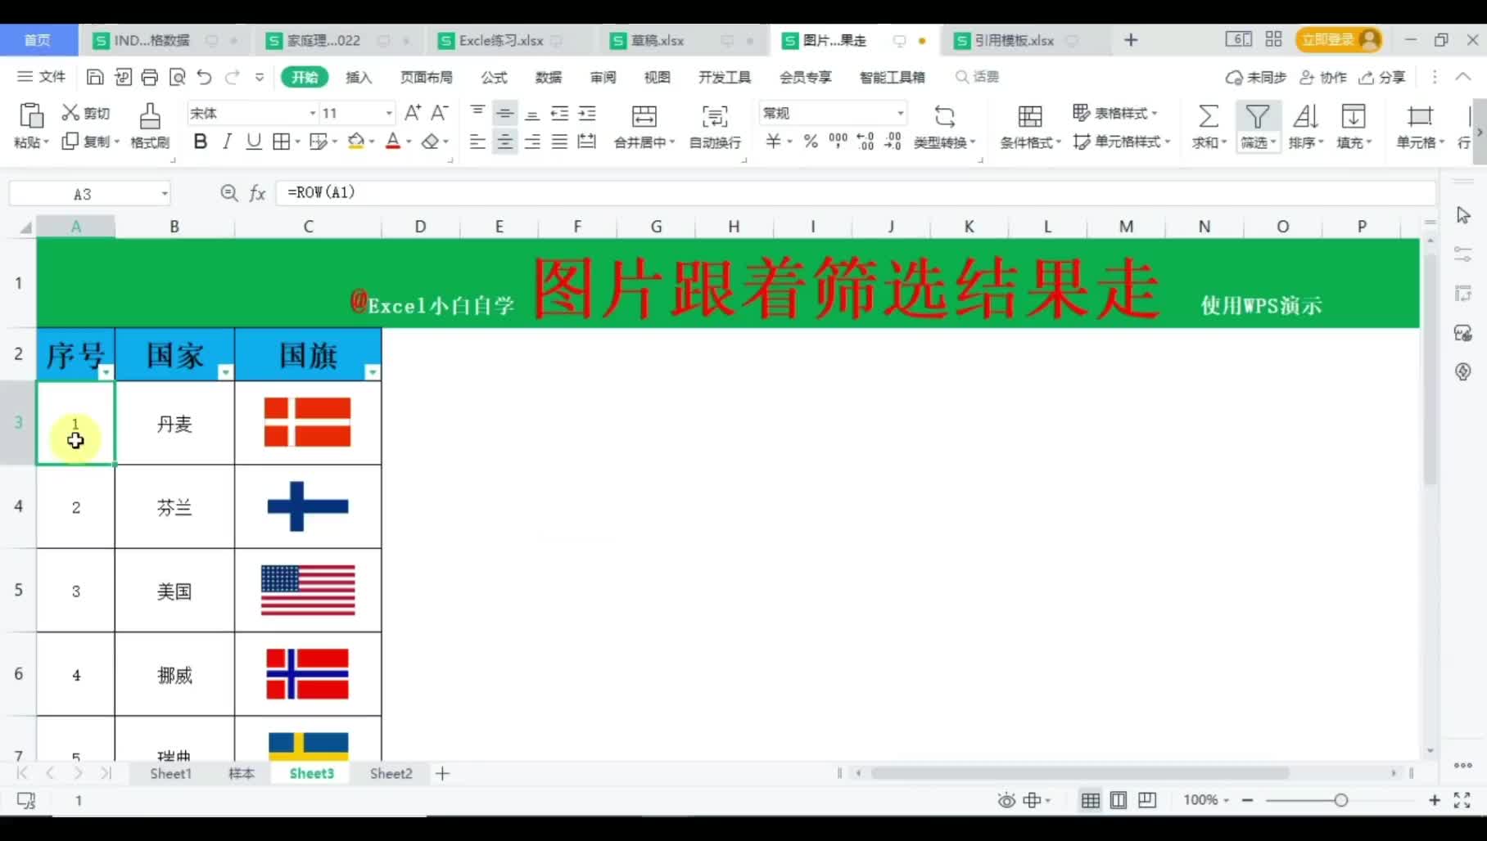Toggle align left button

[477, 142]
